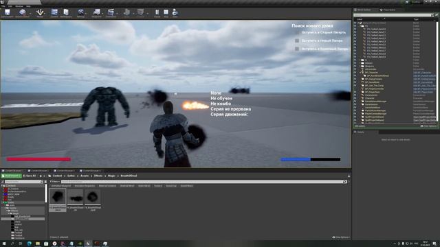
Task: Toggle visibility of BP_PlayerState actor
Action: [355, 92]
